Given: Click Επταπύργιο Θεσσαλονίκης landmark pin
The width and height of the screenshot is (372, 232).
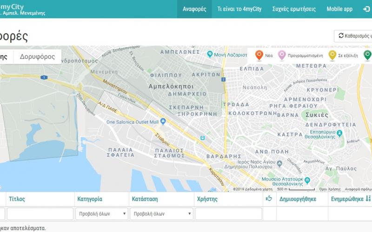Looking at the screenshot, I should [339, 133].
